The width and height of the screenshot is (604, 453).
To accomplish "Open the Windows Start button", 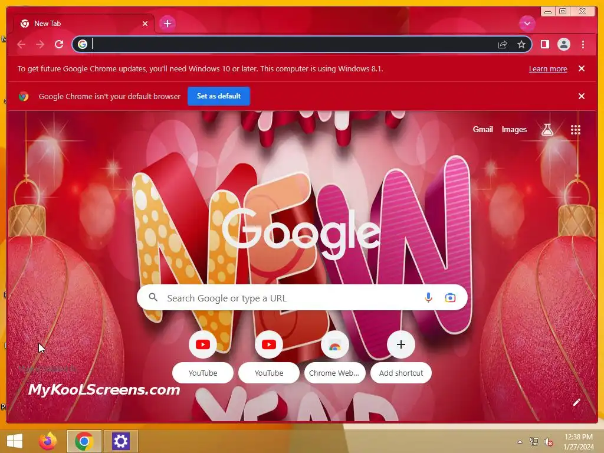I will click(x=15, y=441).
